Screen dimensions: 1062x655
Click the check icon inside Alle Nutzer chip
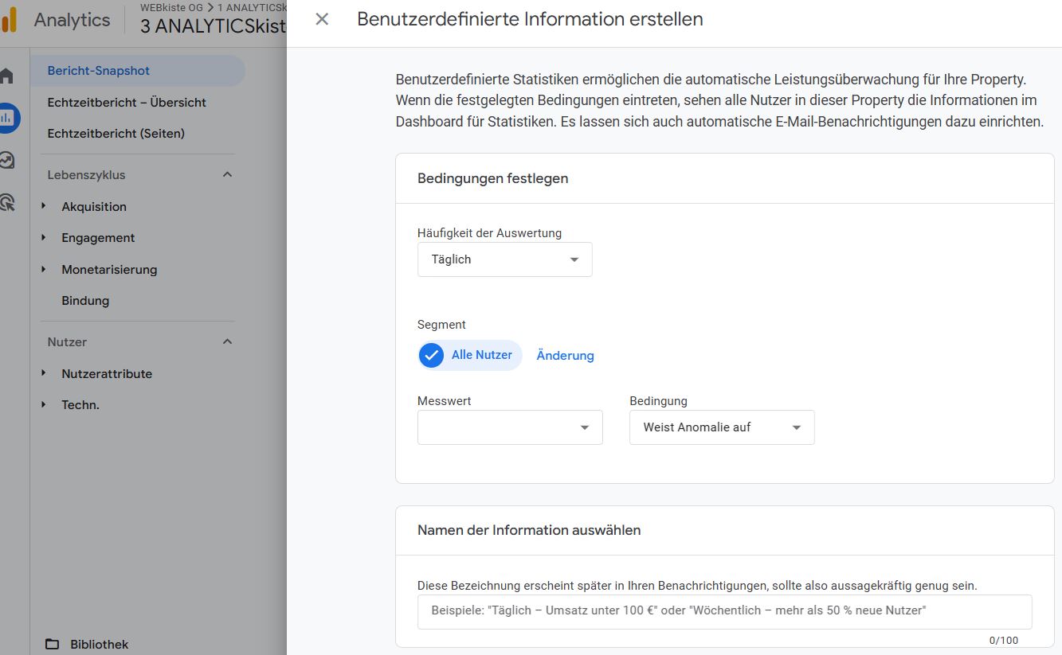point(431,355)
